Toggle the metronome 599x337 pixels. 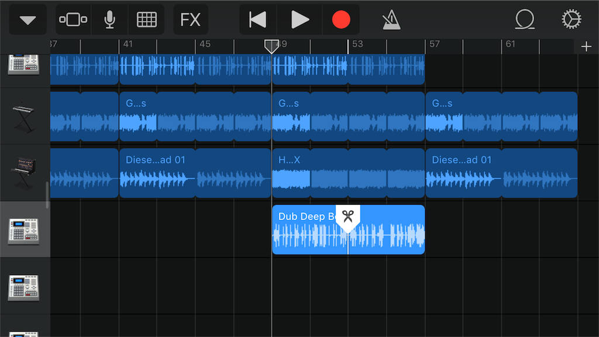(x=391, y=20)
